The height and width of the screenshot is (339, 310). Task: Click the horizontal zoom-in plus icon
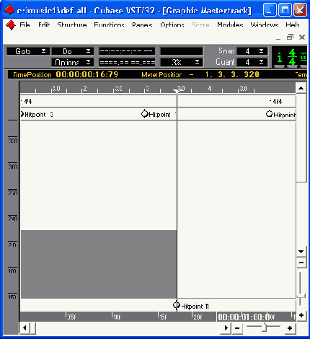pos(290,328)
